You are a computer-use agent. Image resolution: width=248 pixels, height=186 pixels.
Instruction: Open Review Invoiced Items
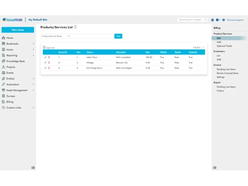[x=228, y=73]
